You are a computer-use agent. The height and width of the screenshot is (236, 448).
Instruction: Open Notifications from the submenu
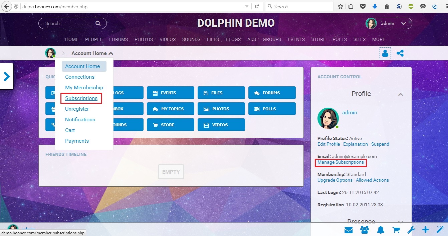pyautogui.click(x=80, y=120)
